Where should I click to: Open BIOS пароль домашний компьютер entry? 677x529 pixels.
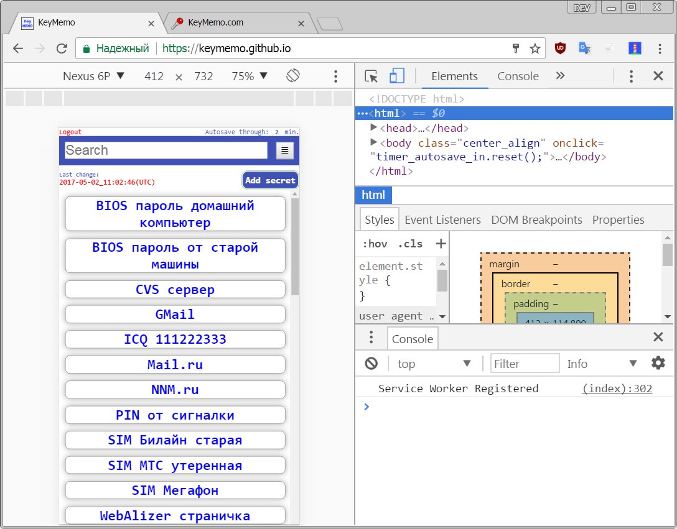click(x=175, y=214)
